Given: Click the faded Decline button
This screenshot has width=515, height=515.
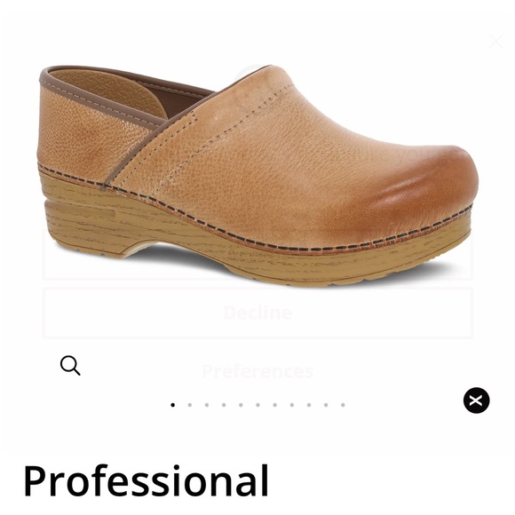Looking at the screenshot, I should 257,313.
